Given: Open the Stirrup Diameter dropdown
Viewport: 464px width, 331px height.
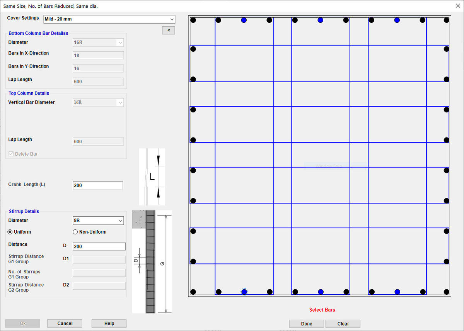Looking at the screenshot, I should pos(98,221).
